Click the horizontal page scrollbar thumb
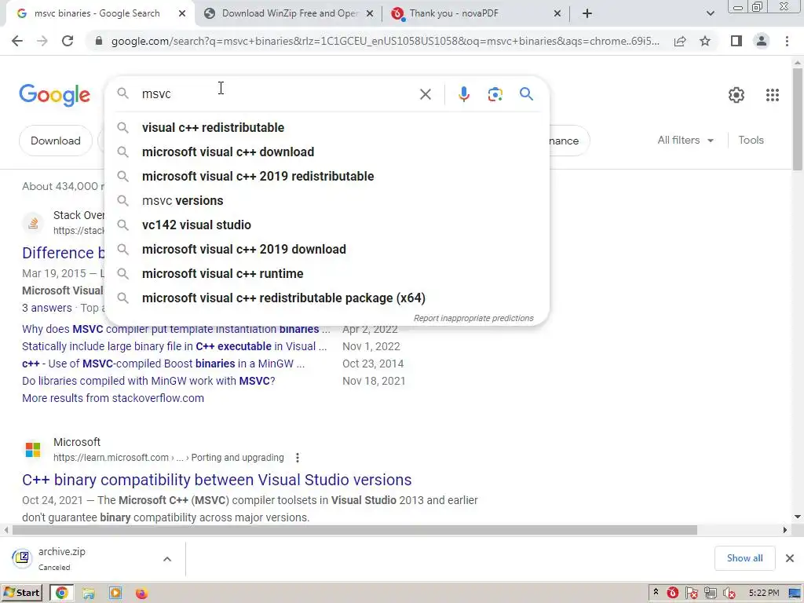Viewport: 804px width, 603px height. pos(355,530)
